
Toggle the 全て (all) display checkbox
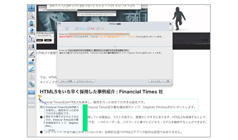pyautogui.click(x=67, y=28)
